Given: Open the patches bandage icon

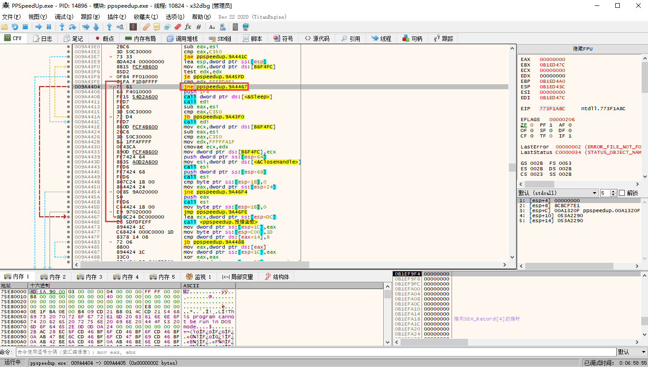Looking at the screenshot, I should coord(146,27).
